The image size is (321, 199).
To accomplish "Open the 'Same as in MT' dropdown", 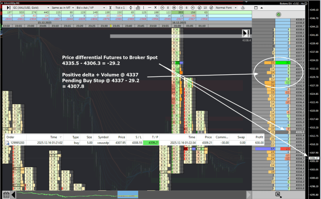I will point(63,8).
